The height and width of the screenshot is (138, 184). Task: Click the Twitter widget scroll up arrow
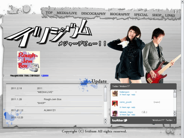(x=175, y=91)
